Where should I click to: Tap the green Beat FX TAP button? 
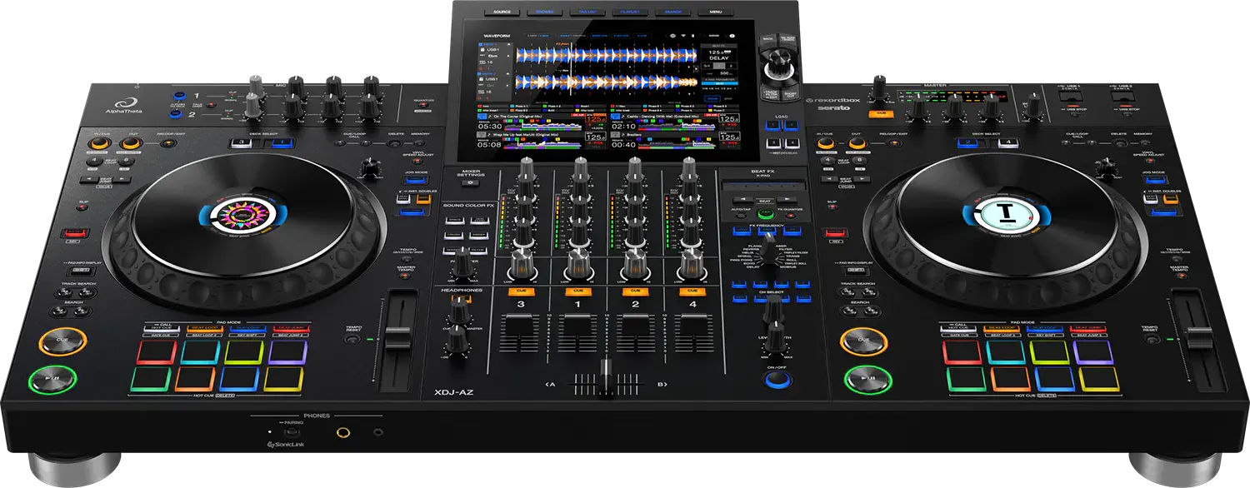[764, 214]
